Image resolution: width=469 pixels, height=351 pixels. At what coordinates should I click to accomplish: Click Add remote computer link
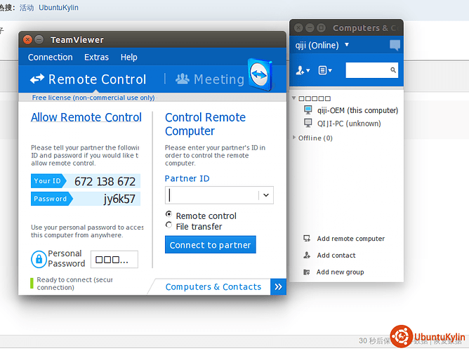(350, 239)
